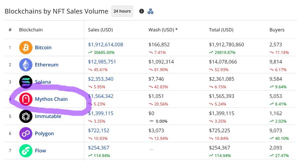Open the Ethereum blockchain link
Image resolution: width=297 pixels, height=161 pixels.
[x=47, y=65]
